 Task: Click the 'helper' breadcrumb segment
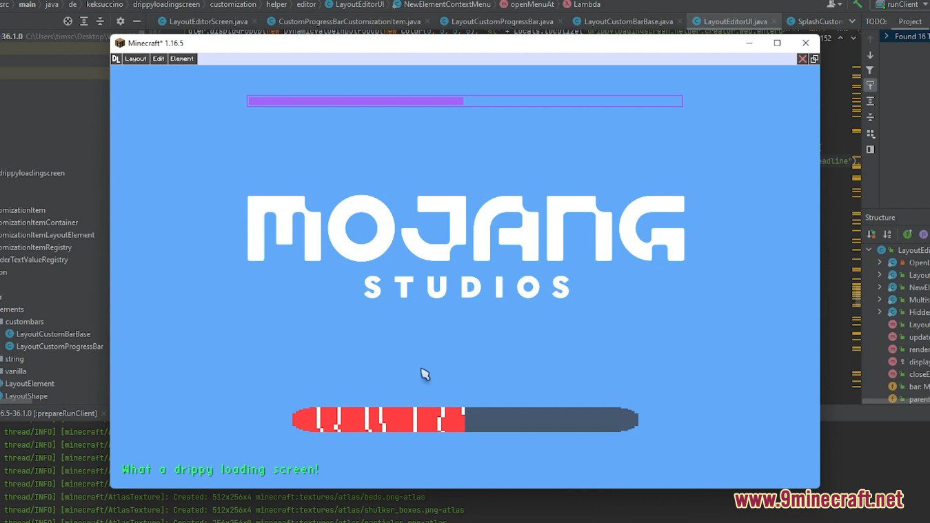pyautogui.click(x=276, y=4)
